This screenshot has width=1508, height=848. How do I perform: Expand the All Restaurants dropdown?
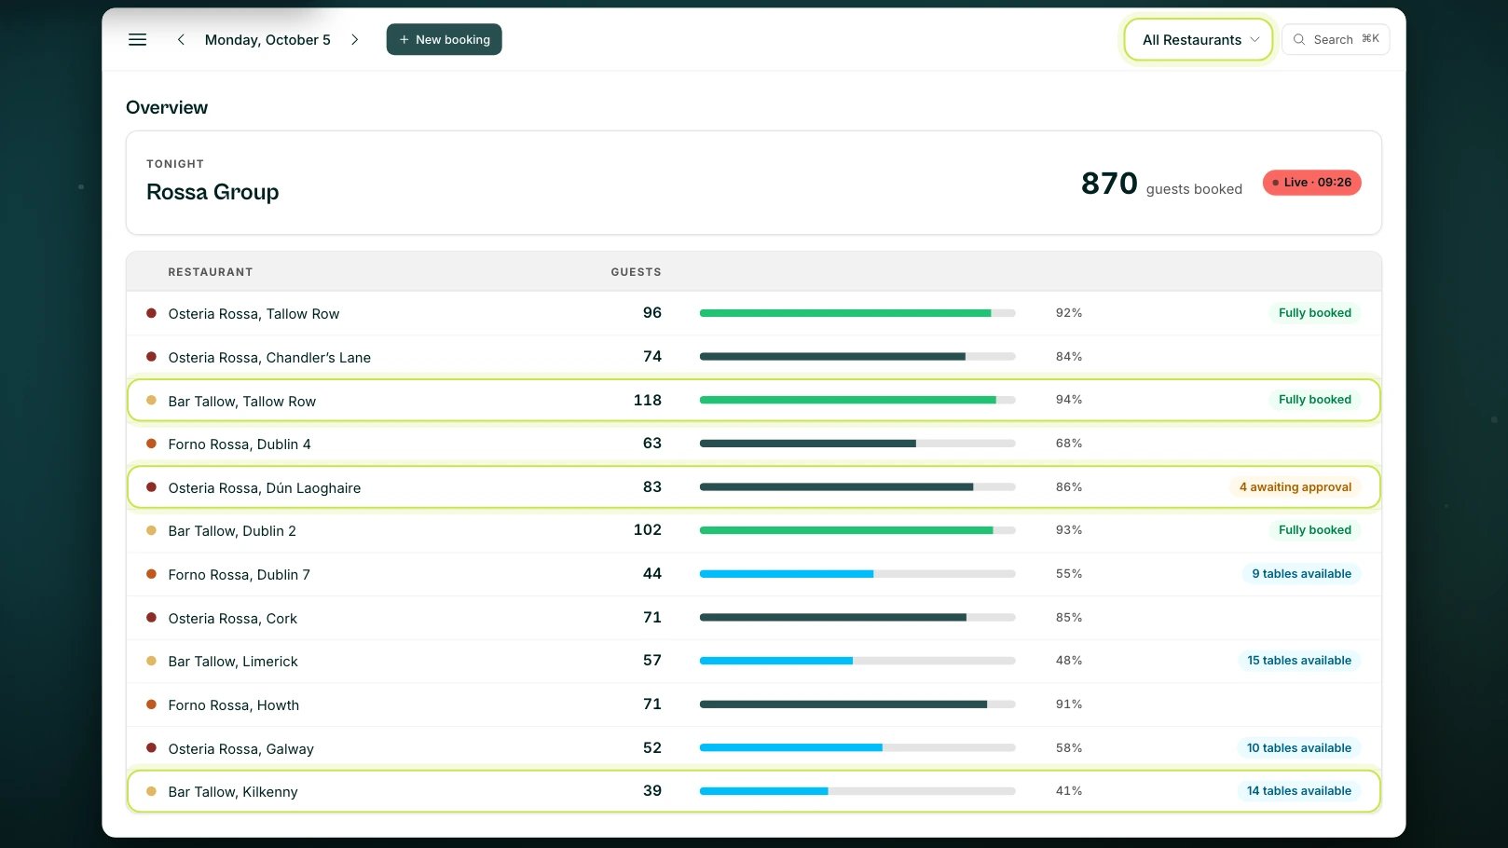1199,40
